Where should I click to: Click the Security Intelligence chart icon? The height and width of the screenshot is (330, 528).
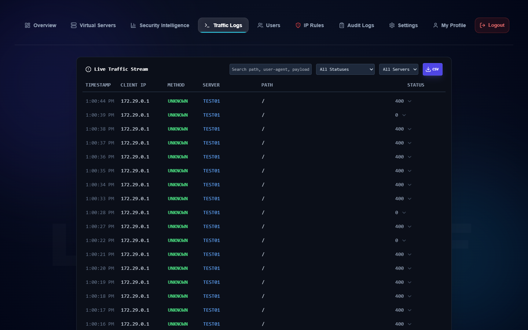[133, 25]
